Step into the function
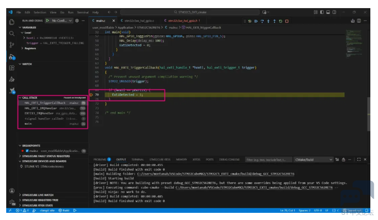 pyautogui.click(x=268, y=21)
